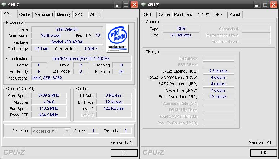The height and width of the screenshot is (159, 279).
Task: Click the 'Northwood' code name value
Action: 50,35
